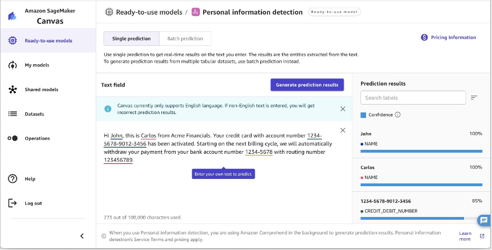Open the Operations page

(x=37, y=138)
